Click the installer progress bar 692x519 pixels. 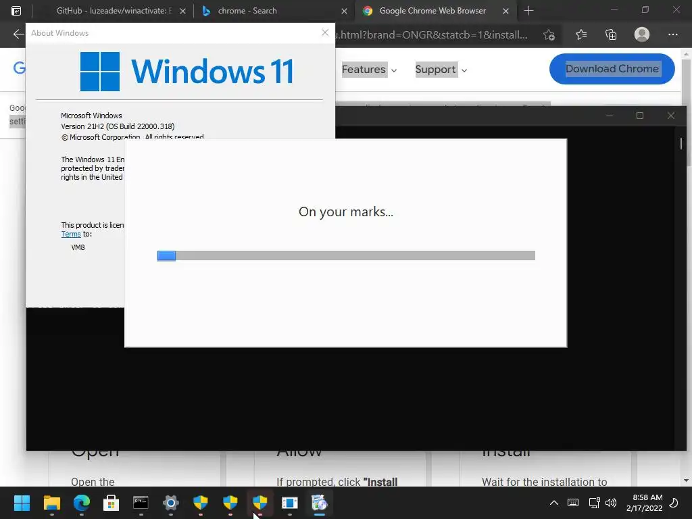pos(346,255)
